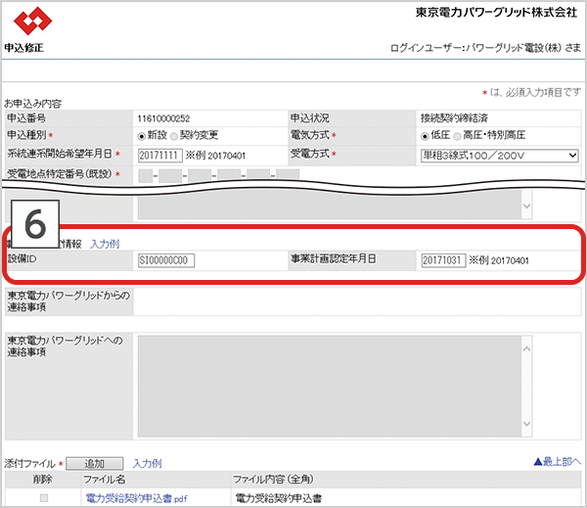Screen dimensions: 587x508
Task: Focus the 事業計画認定年月日 input field
Action: click(x=443, y=260)
